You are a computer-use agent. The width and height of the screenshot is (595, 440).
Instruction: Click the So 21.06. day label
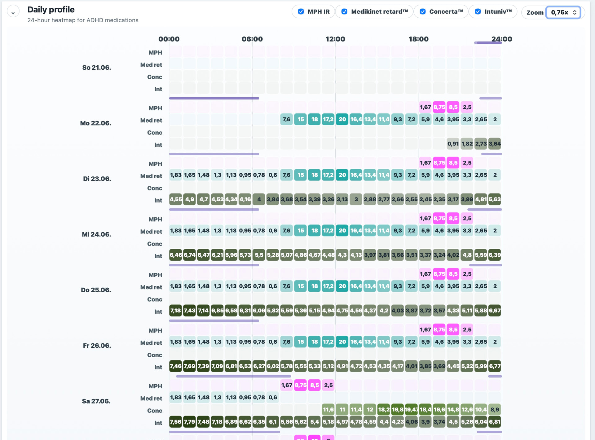click(x=97, y=68)
